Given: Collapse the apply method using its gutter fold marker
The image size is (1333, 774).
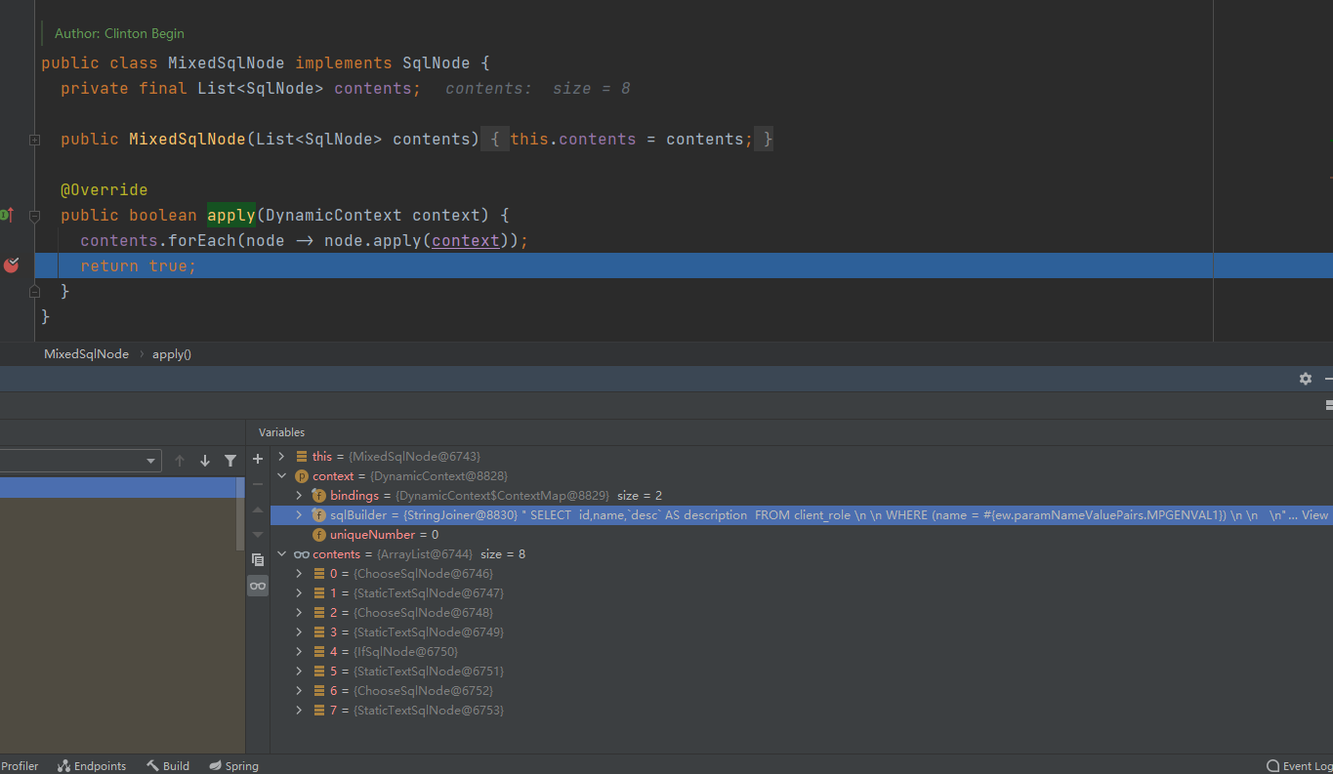Looking at the screenshot, I should coord(35,216).
